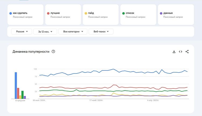The height and width of the screenshot is (116, 202).
Task: Click the список search term card
Action: pyautogui.click(x=138, y=15)
